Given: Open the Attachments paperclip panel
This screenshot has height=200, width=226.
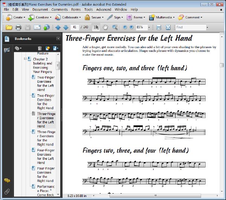Looking at the screenshot, I should pyautogui.click(x=7, y=191).
